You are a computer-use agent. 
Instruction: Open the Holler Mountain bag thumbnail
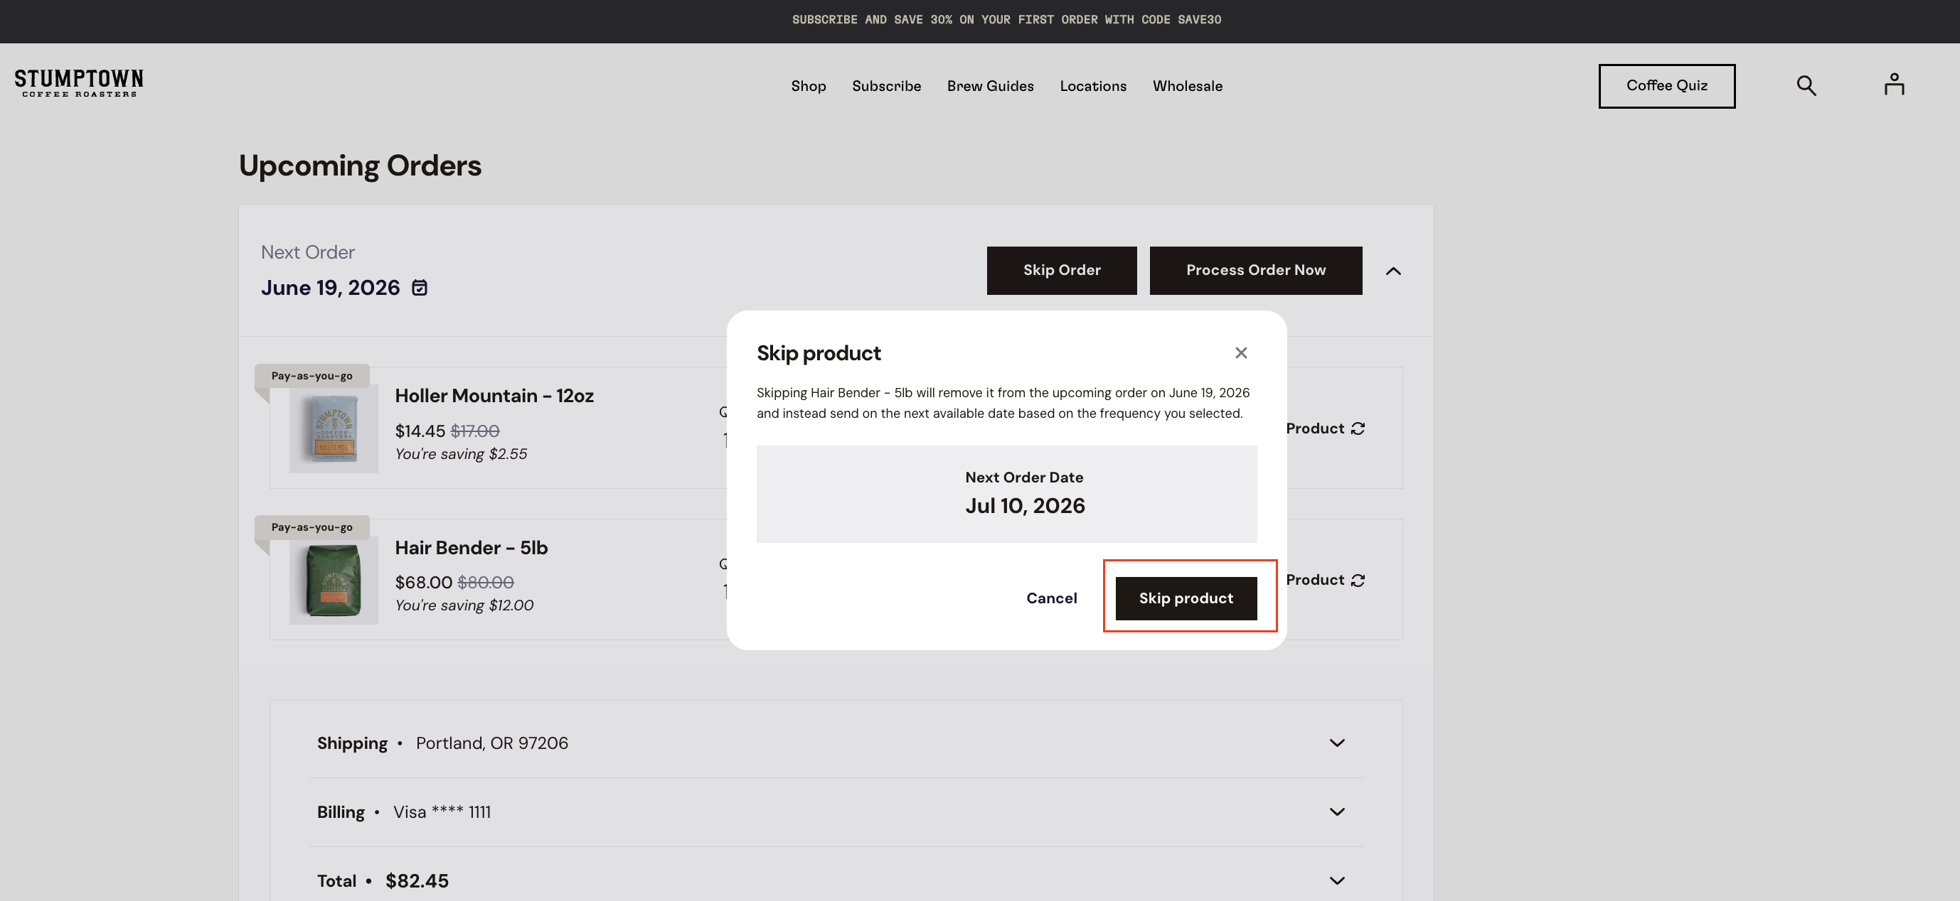click(x=334, y=429)
